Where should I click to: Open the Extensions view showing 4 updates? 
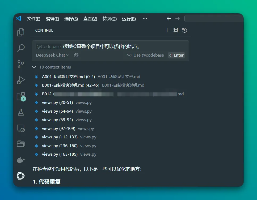21,96
